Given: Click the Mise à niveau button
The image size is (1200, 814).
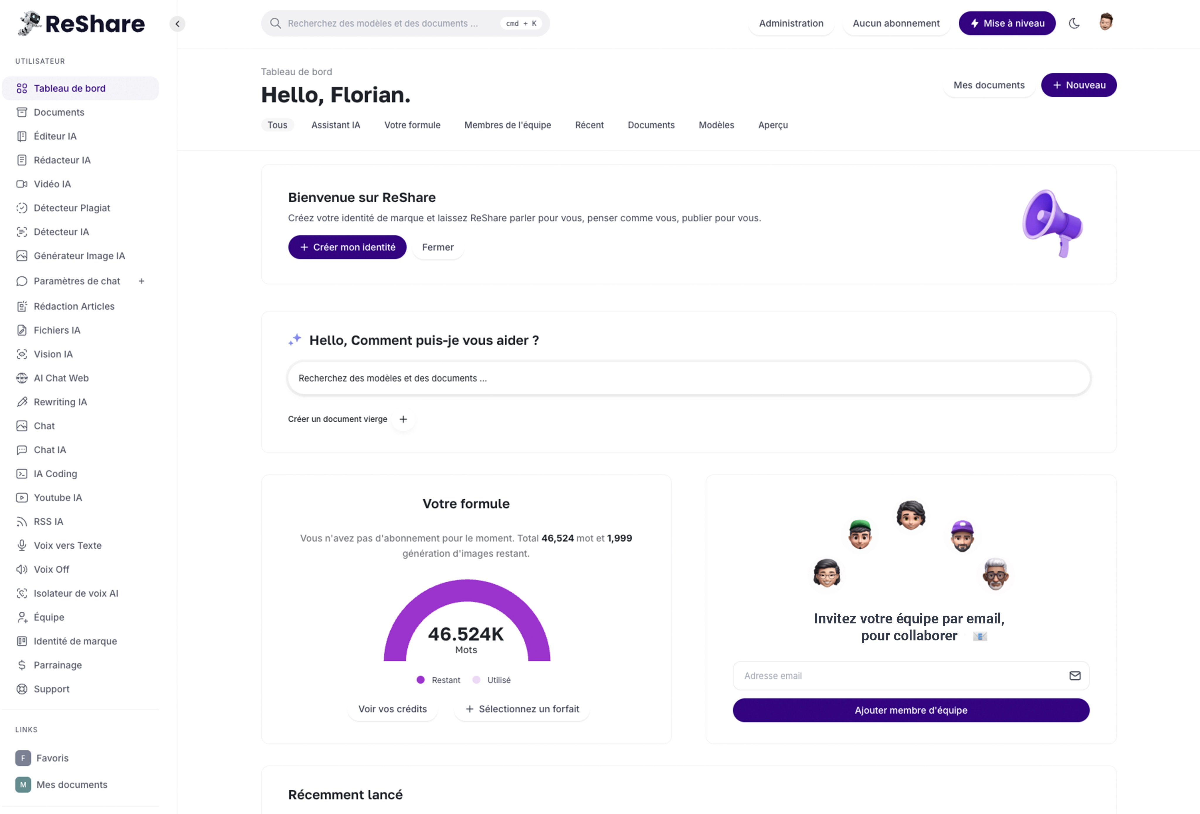Looking at the screenshot, I should (x=1007, y=23).
